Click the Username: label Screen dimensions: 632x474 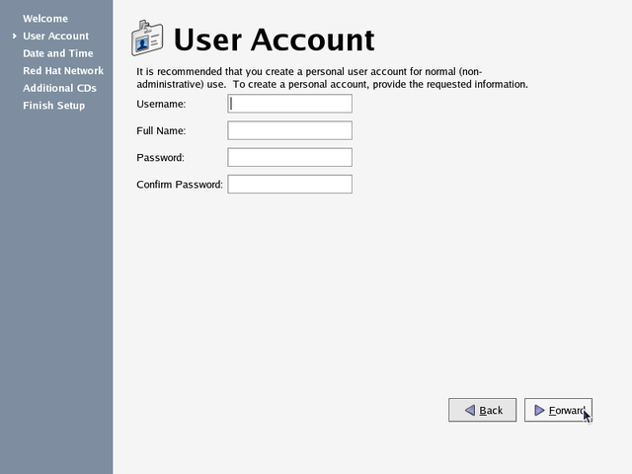click(161, 104)
